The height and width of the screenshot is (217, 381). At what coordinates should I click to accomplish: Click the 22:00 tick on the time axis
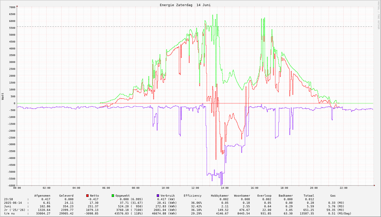(x=343, y=188)
